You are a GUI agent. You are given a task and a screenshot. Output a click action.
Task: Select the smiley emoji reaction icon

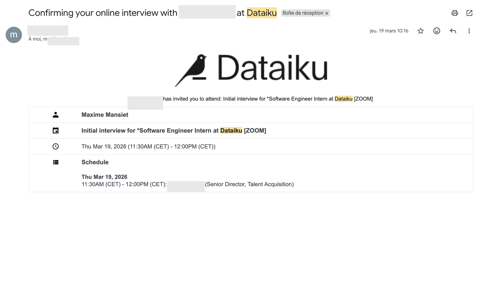(x=437, y=31)
